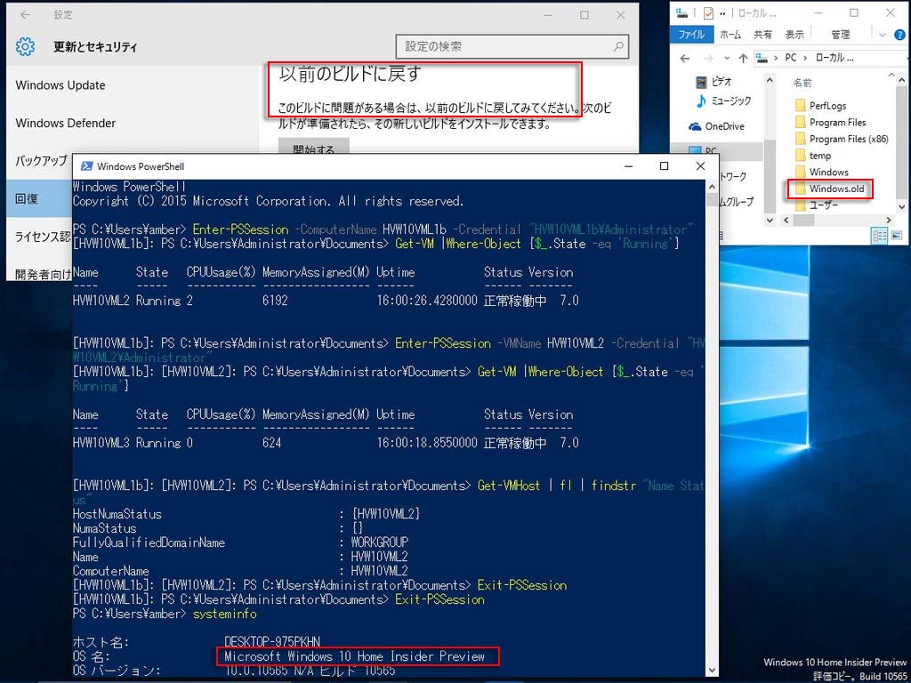Select the PerfLogs folder

click(x=820, y=106)
